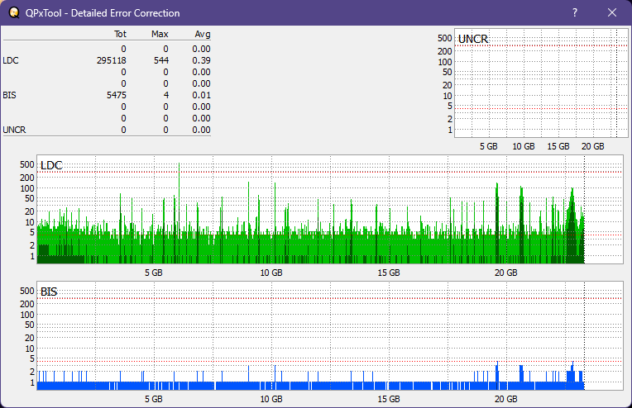This screenshot has height=408, width=632.
Task: Click the 10 GB axis label under LDC graph
Action: click(271, 273)
